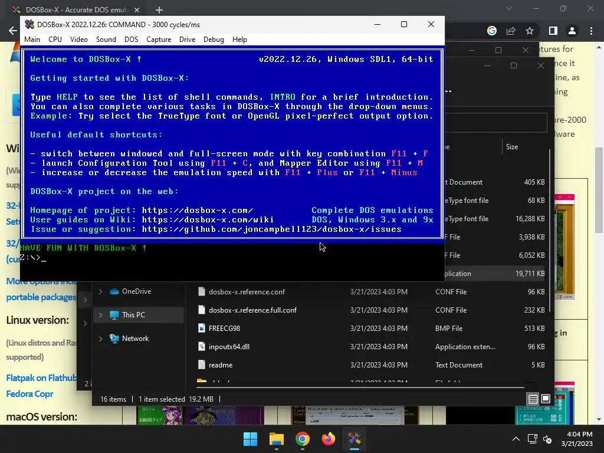Open the Sound menu
Image resolution: width=604 pixels, height=453 pixels.
(x=106, y=40)
